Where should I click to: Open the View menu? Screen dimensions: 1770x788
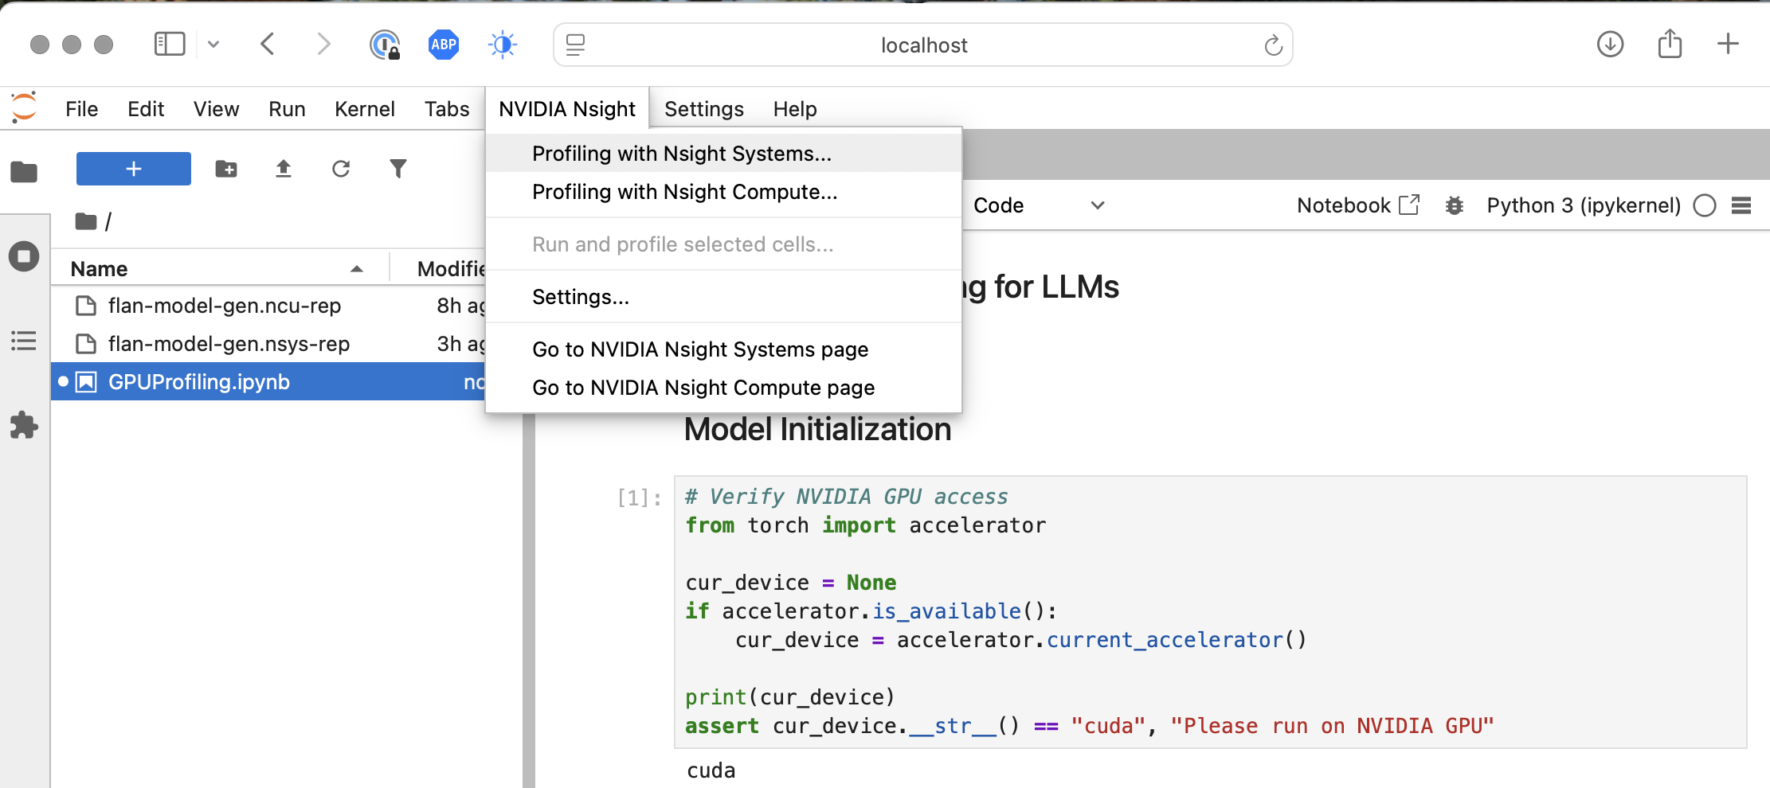(x=216, y=109)
